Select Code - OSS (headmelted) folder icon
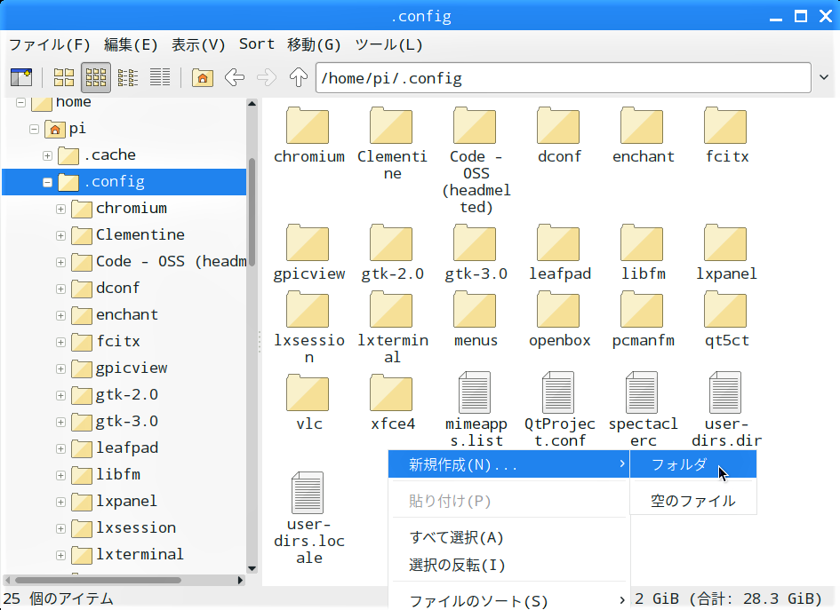 475,125
